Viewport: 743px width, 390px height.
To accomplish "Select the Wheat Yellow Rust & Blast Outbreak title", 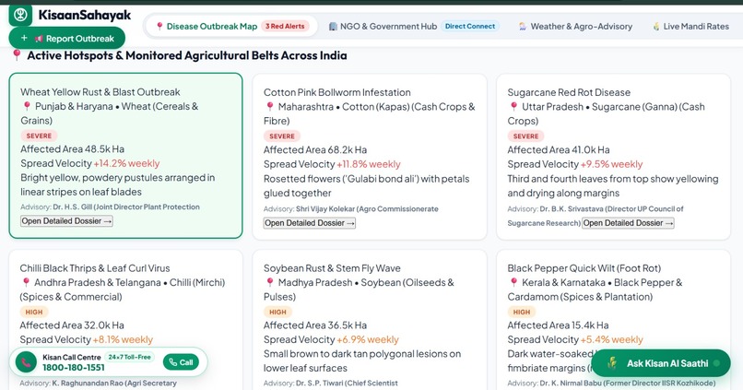I will 100,92.
